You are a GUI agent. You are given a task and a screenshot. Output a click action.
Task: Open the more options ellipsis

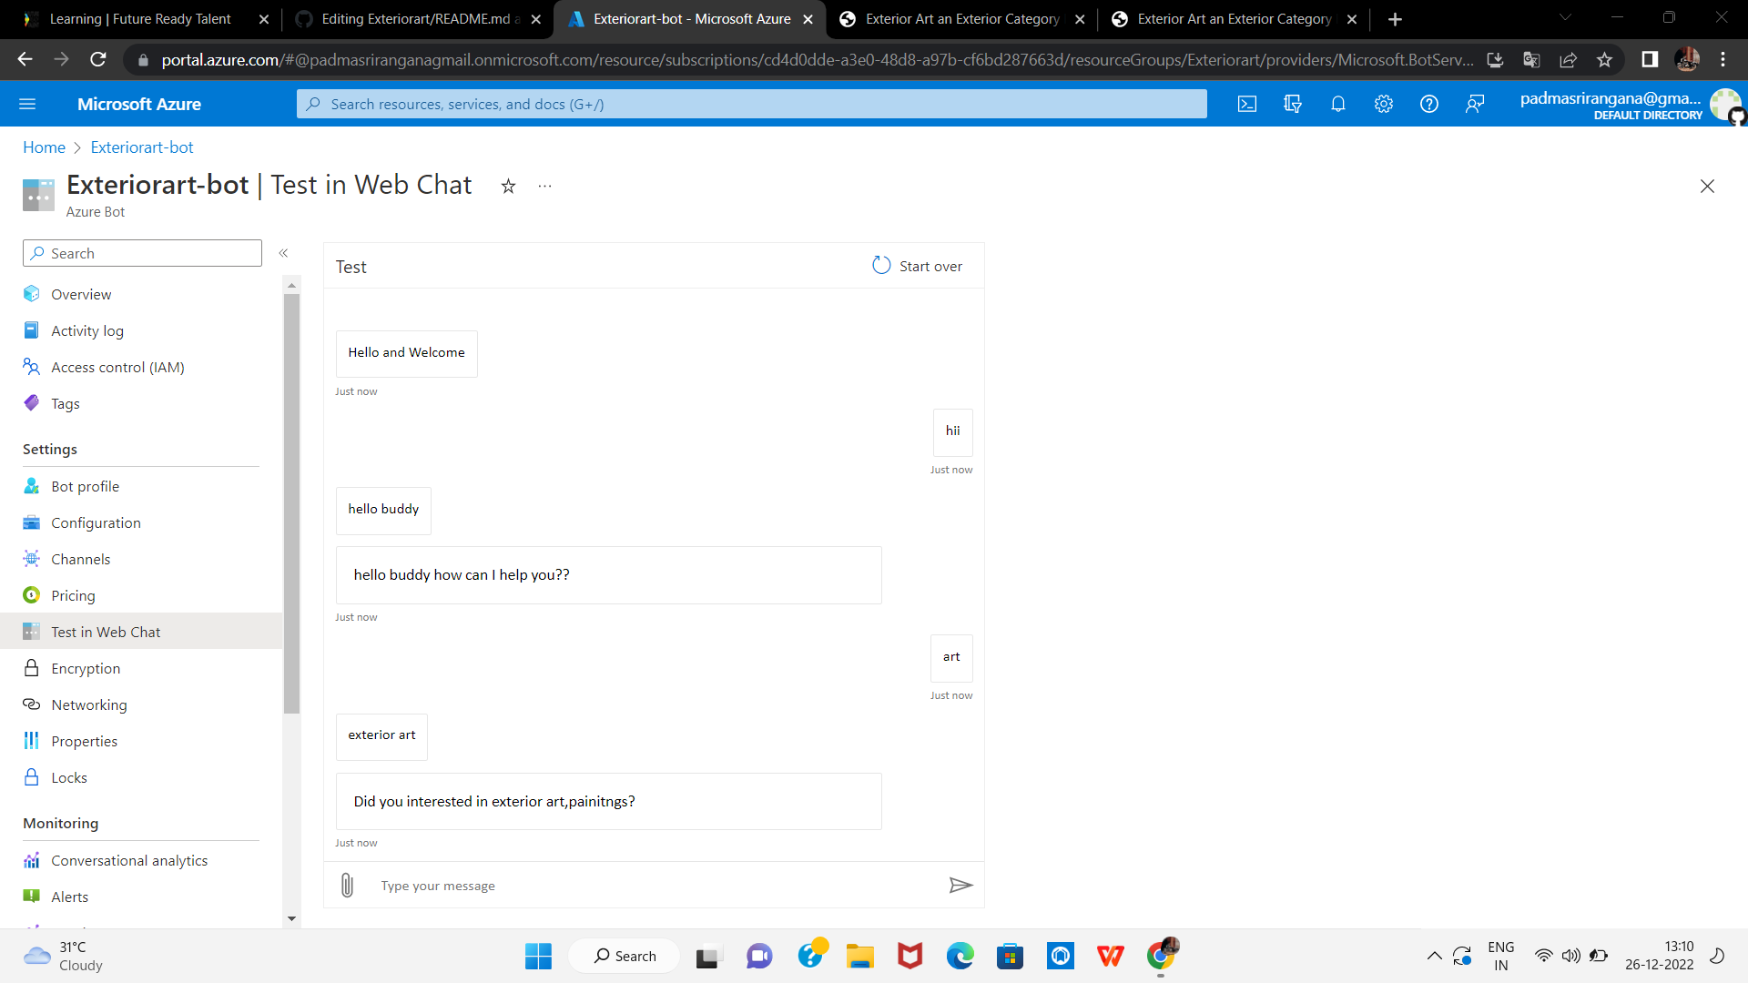544,187
